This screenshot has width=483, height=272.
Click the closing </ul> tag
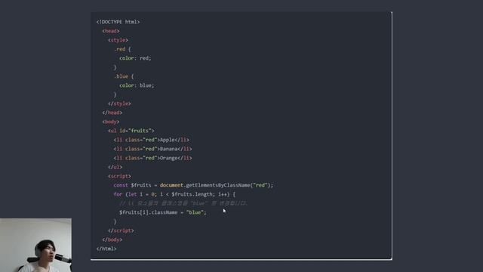[115, 167]
